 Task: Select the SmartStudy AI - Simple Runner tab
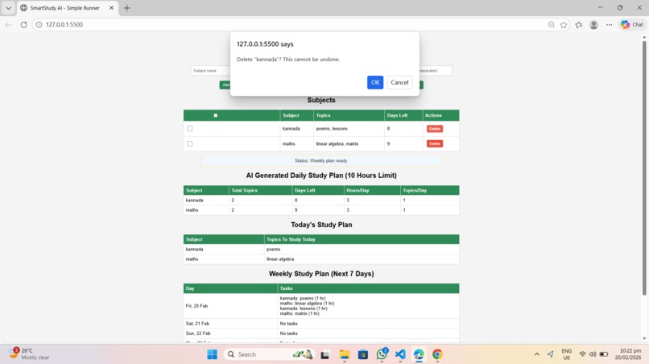(x=65, y=8)
